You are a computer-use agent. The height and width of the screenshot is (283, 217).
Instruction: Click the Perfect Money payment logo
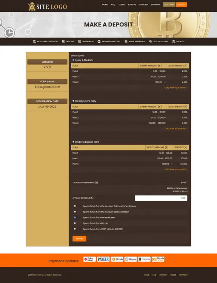coord(89,259)
